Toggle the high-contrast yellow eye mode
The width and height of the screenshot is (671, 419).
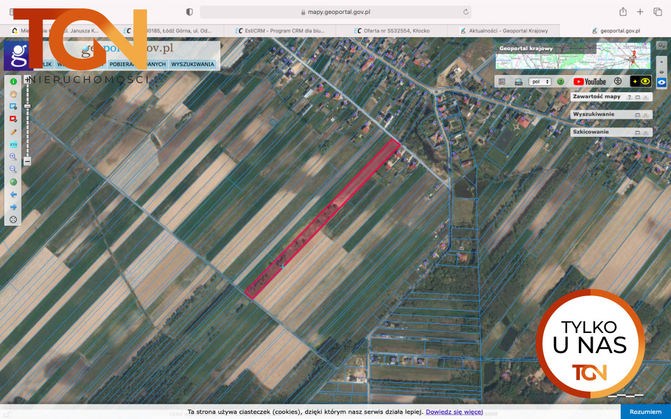pyautogui.click(x=641, y=82)
